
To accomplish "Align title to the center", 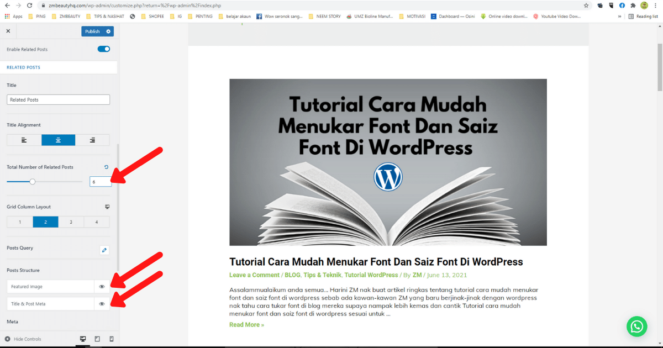I will pos(58,140).
